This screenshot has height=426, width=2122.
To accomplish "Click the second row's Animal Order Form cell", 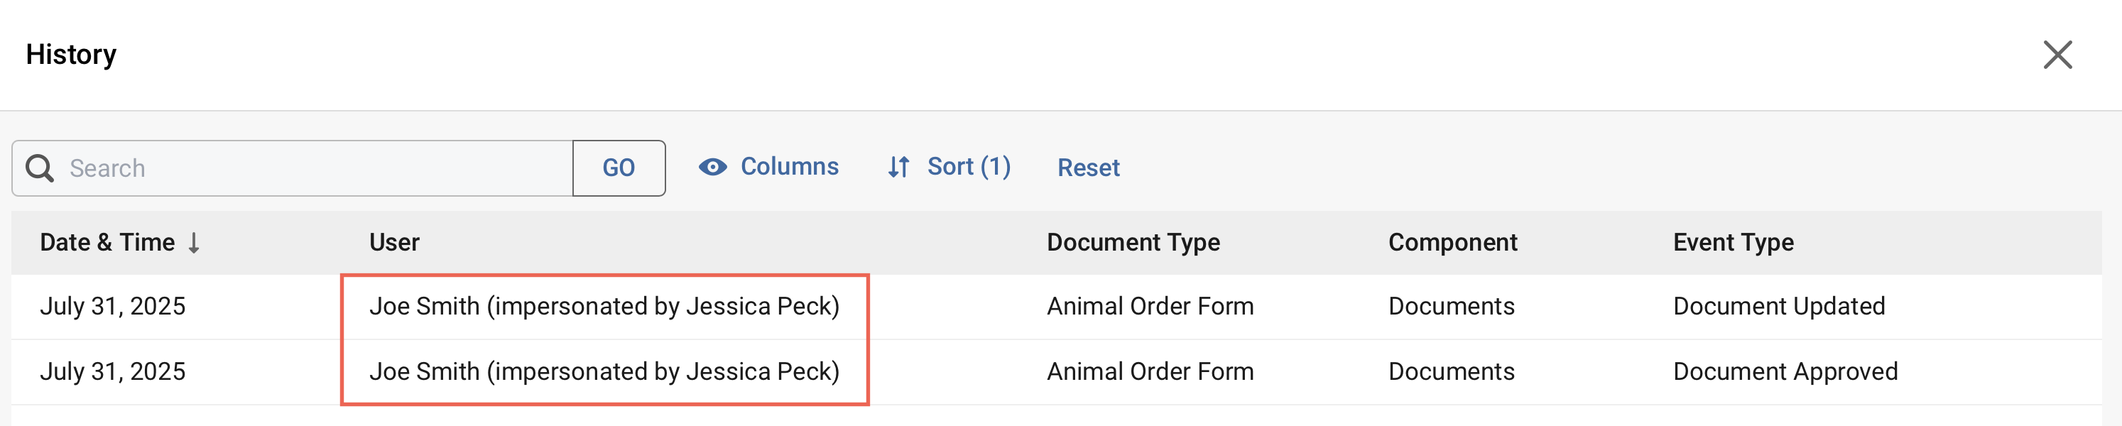I will pos(1150,371).
